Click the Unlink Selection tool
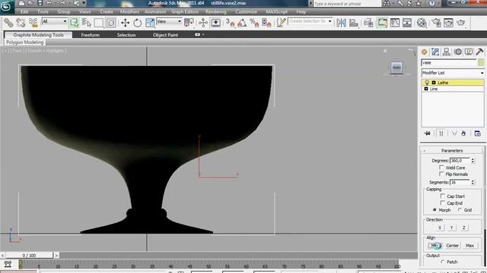 [21, 23]
